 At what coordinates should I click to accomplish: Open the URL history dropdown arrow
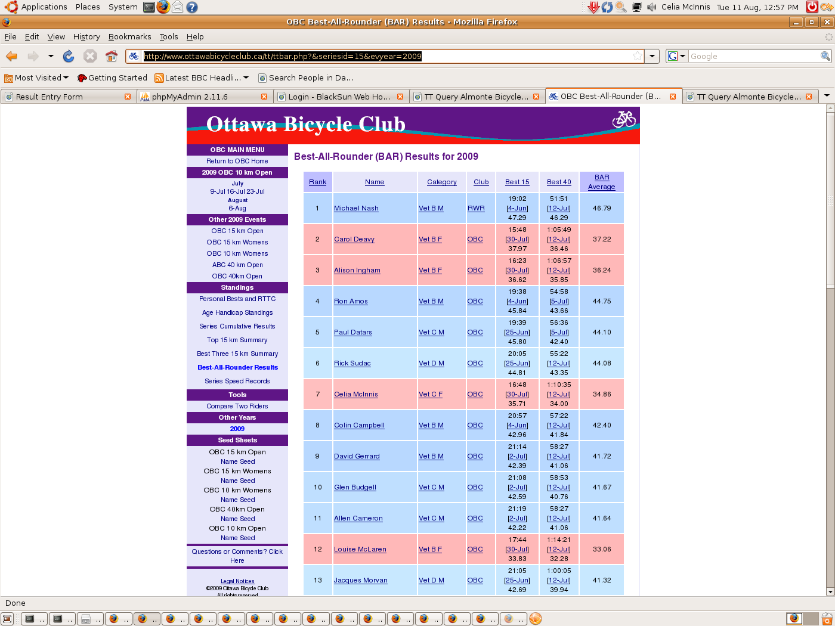click(x=652, y=56)
